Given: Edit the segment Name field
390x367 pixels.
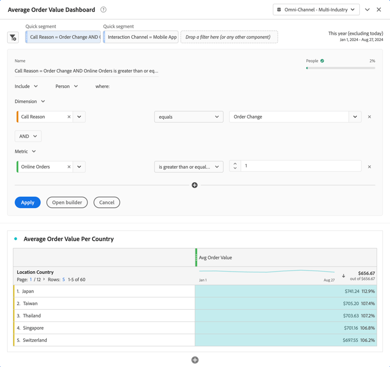Looking at the screenshot, I should tap(86, 71).
